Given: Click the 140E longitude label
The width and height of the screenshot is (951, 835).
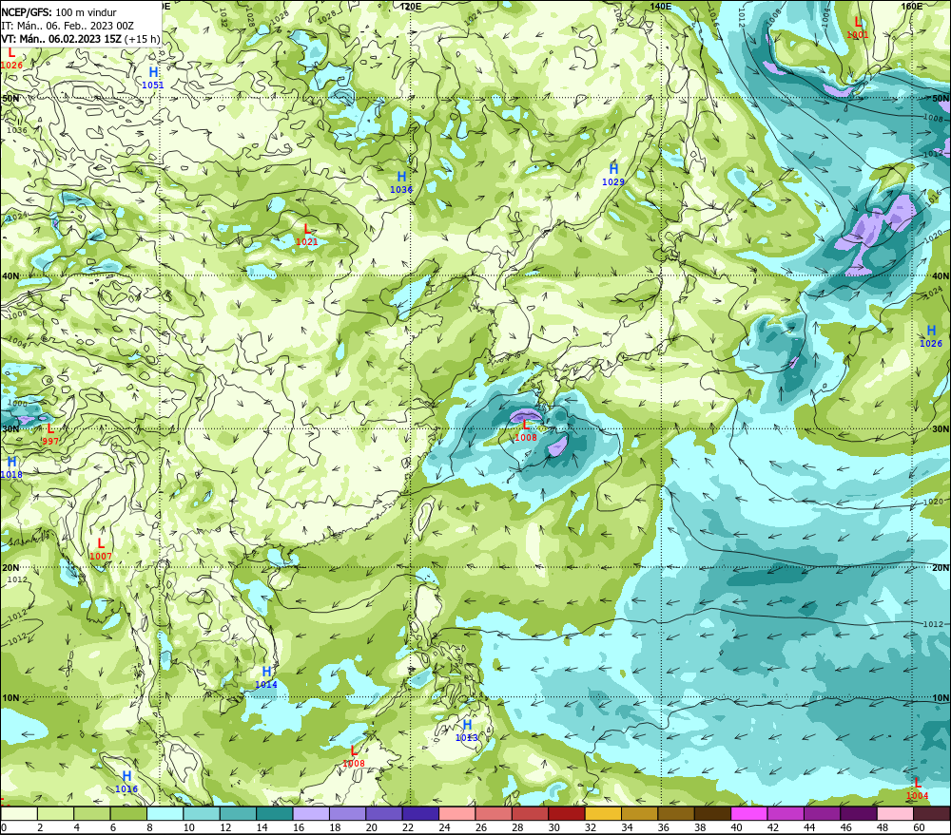Looking at the screenshot, I should [661, 6].
